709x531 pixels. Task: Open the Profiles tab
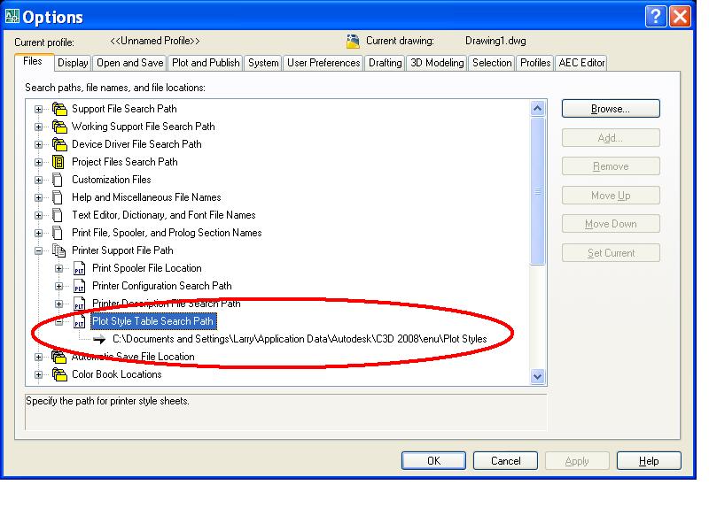coord(535,63)
